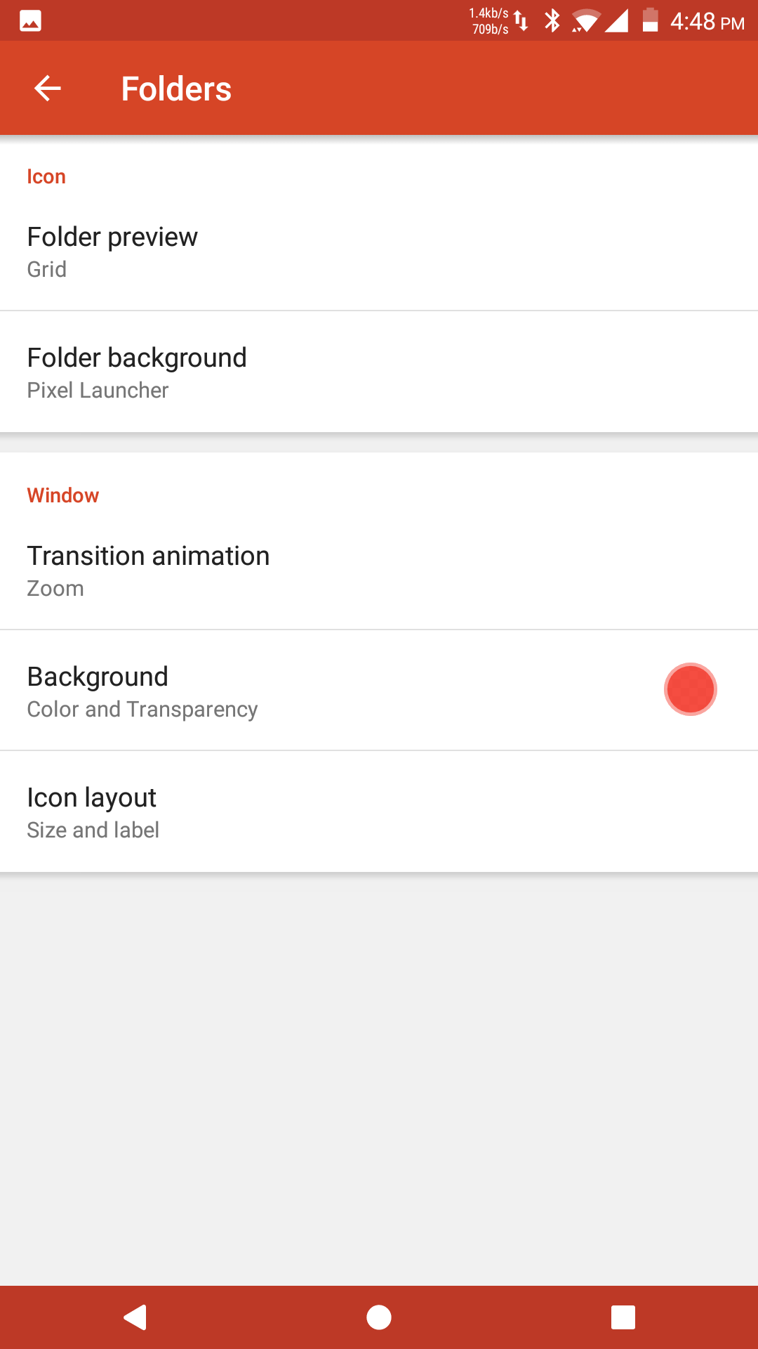This screenshot has width=758, height=1349.
Task: Open the Folder preview setting
Action: pyautogui.click(x=379, y=251)
